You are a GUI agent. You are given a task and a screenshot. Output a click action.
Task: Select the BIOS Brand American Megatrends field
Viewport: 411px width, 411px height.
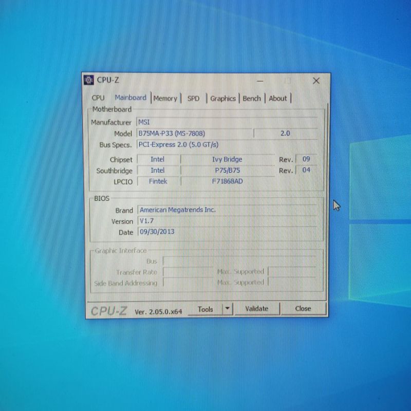point(226,210)
